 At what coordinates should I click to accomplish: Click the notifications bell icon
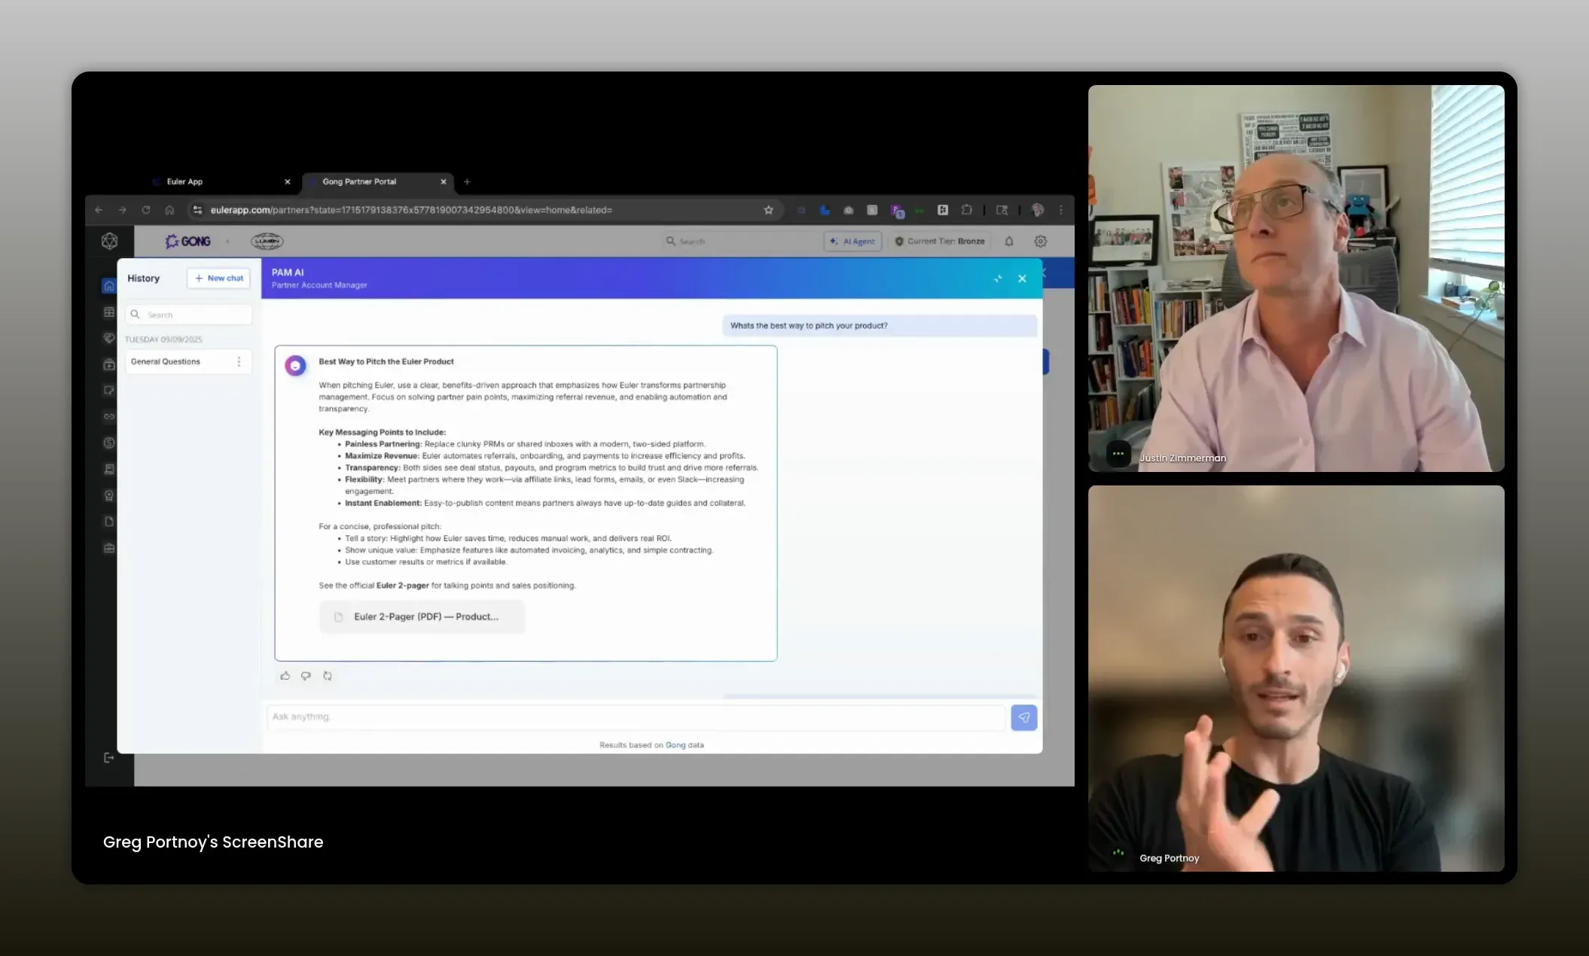(1009, 241)
